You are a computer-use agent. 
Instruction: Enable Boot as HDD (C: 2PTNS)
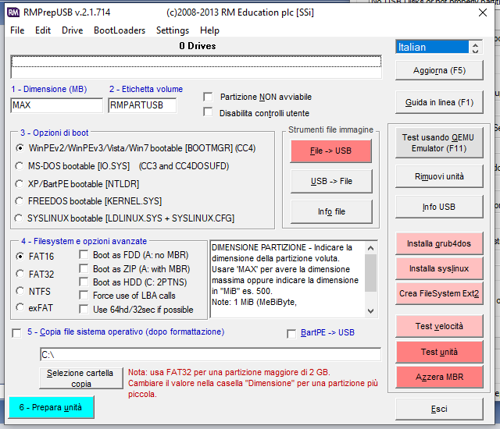click(x=84, y=282)
